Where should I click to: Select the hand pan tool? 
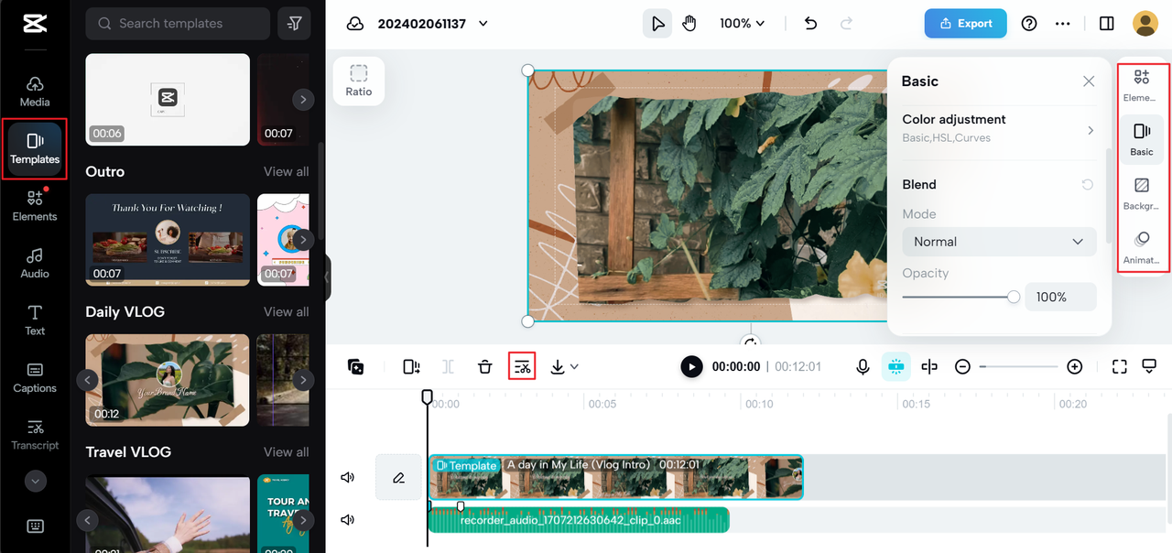[x=689, y=24]
